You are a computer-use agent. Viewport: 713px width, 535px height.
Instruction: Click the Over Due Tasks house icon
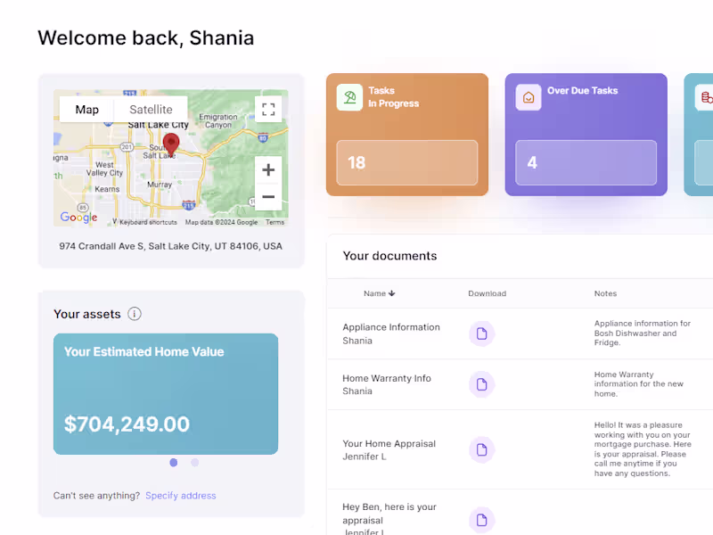[529, 97]
